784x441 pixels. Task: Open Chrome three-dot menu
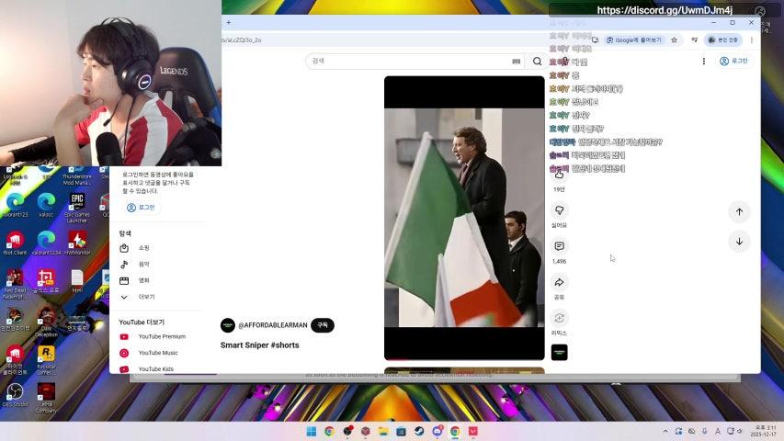coord(752,40)
